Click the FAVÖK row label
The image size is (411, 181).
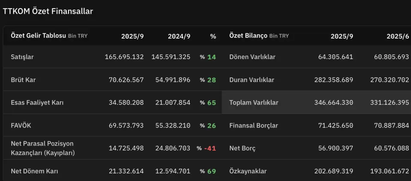(21, 125)
